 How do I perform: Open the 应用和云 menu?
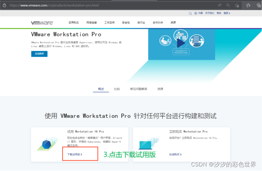[74, 22]
